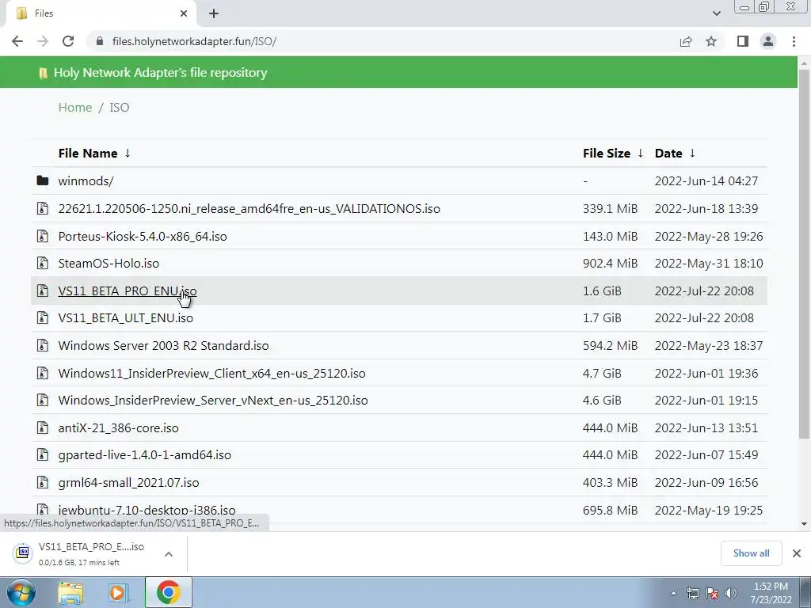
Task: Click the browser forward arrow
Action: point(43,41)
